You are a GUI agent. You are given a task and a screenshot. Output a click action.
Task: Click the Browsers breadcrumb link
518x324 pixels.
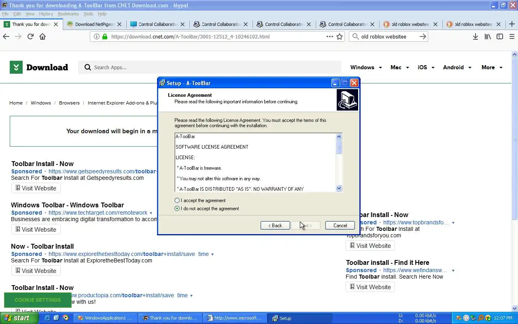[69, 103]
